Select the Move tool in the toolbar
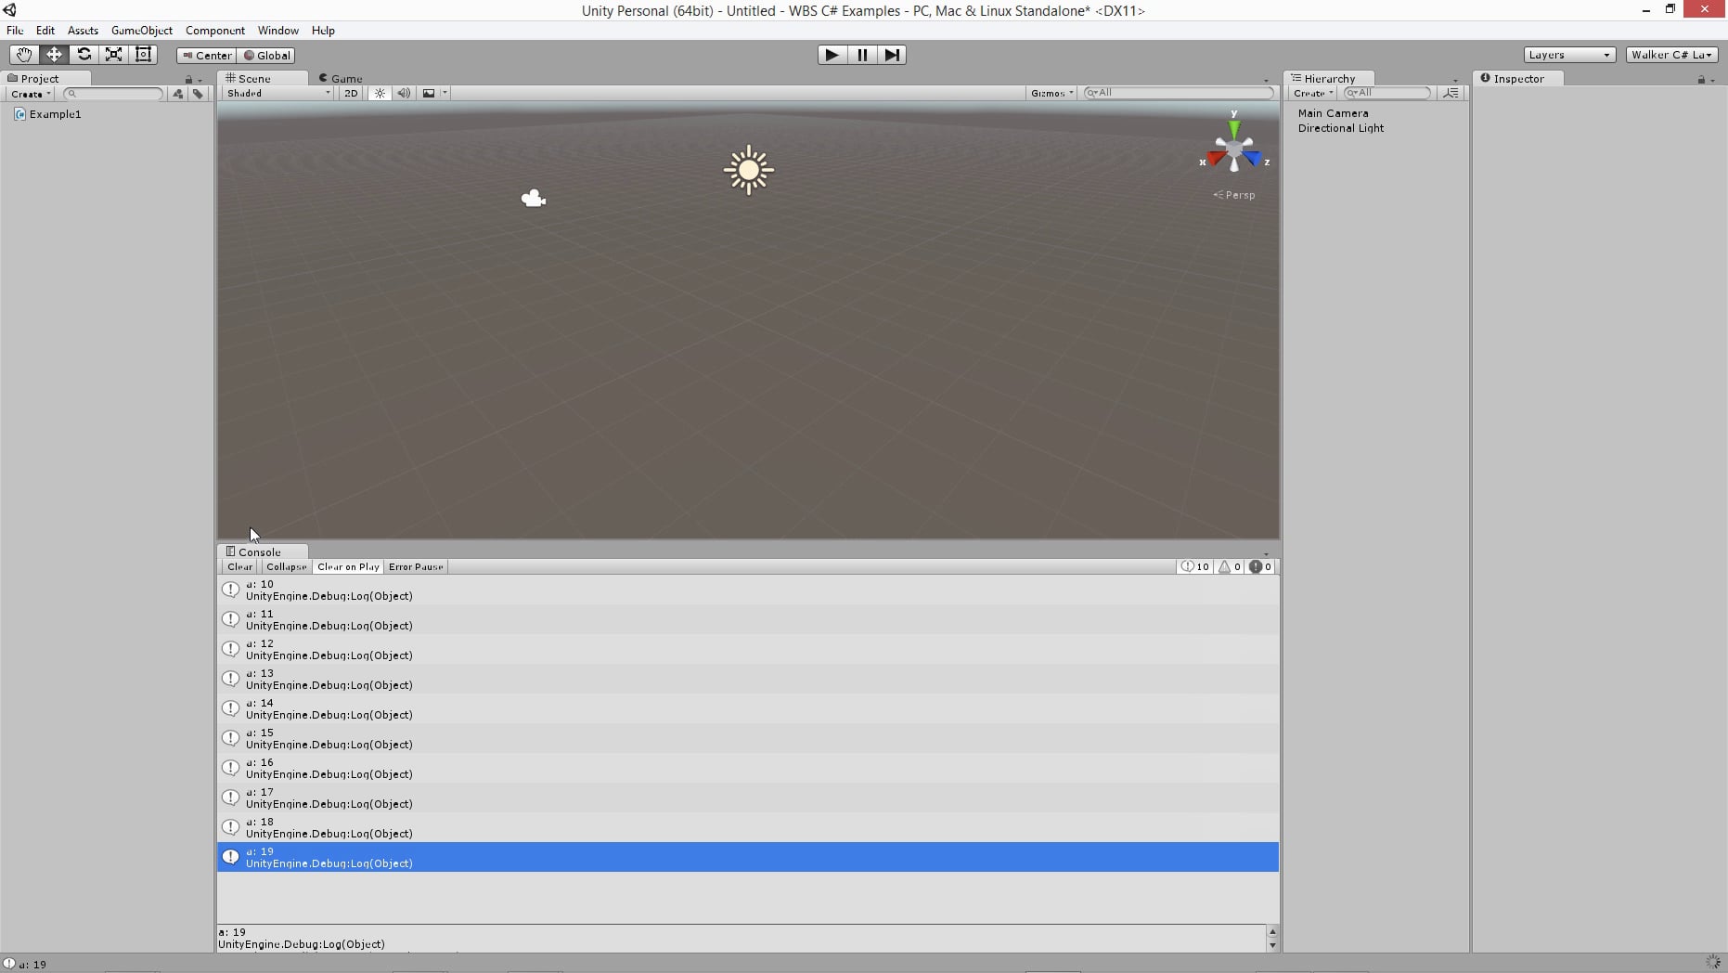The height and width of the screenshot is (973, 1728). (54, 55)
